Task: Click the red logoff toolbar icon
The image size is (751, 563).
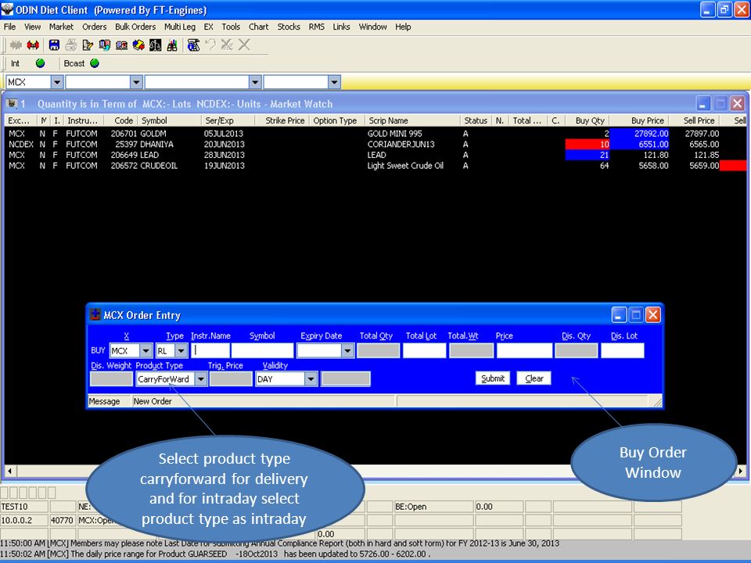Action: pos(33,45)
